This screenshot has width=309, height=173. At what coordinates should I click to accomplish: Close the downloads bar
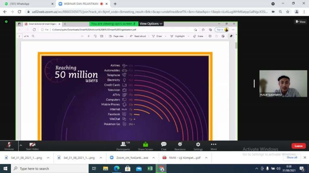(x=305, y=157)
